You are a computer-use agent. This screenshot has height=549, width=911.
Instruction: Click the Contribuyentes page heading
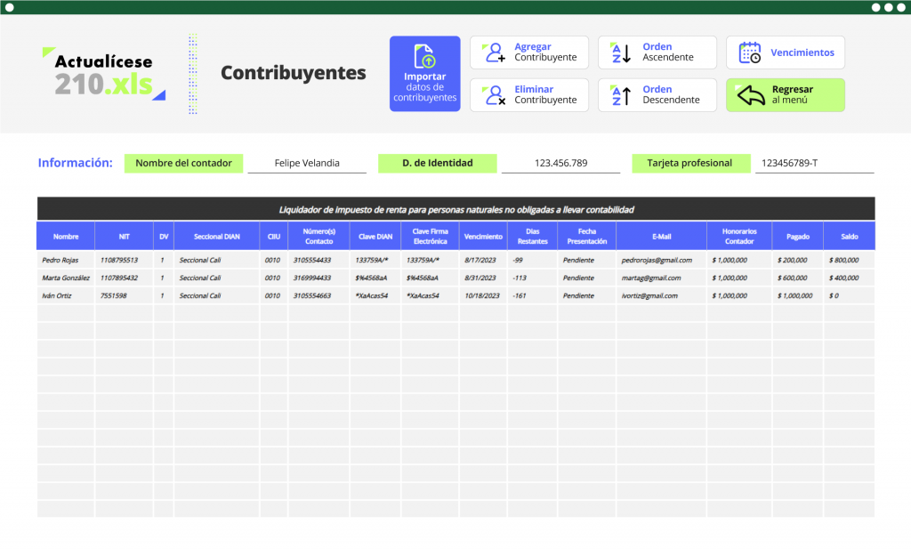point(294,73)
